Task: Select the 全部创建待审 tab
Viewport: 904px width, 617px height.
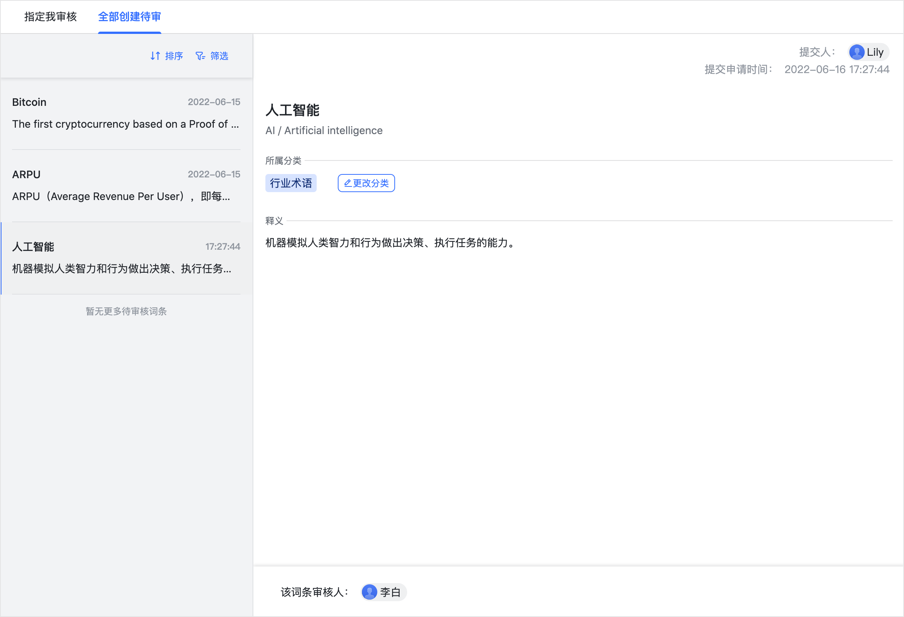Action: coord(130,17)
